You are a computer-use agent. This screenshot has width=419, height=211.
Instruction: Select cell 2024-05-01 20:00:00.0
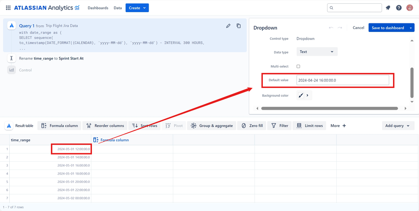pos(50,182)
